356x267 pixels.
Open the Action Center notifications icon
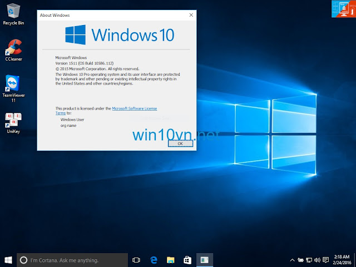click(325, 260)
